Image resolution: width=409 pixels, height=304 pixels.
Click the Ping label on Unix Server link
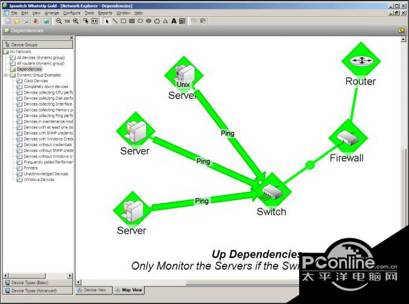[227, 133]
